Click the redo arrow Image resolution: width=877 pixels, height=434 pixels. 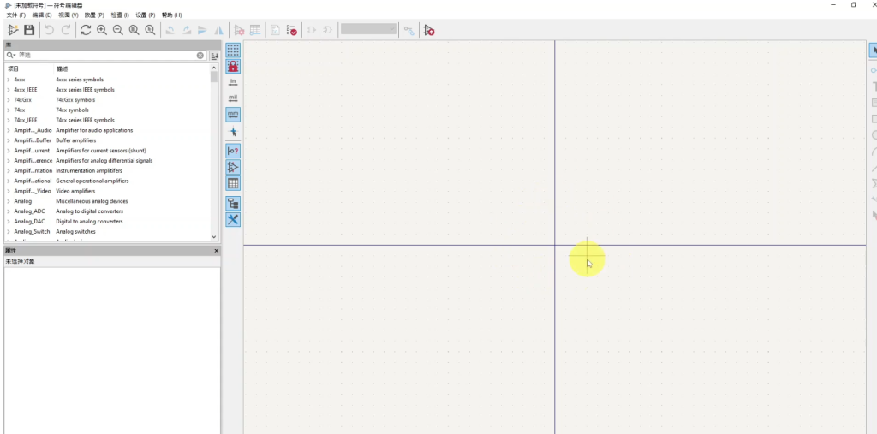(x=66, y=30)
